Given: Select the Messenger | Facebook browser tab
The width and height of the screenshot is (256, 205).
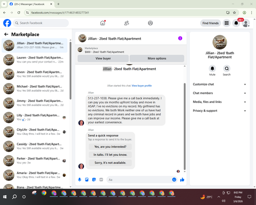Looking at the screenshot, I should click(x=31, y=4).
